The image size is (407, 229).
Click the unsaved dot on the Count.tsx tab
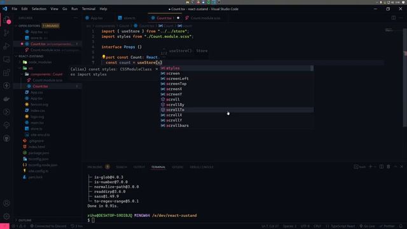pos(178,18)
